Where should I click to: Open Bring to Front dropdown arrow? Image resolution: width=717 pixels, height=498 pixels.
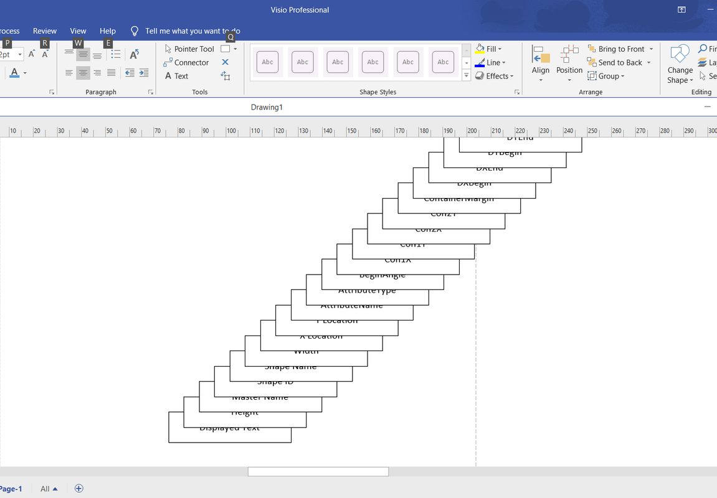click(x=651, y=49)
